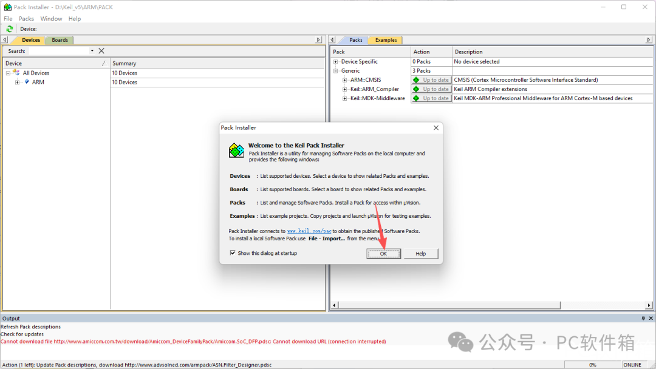Close the Output panel

pyautogui.click(x=651, y=319)
